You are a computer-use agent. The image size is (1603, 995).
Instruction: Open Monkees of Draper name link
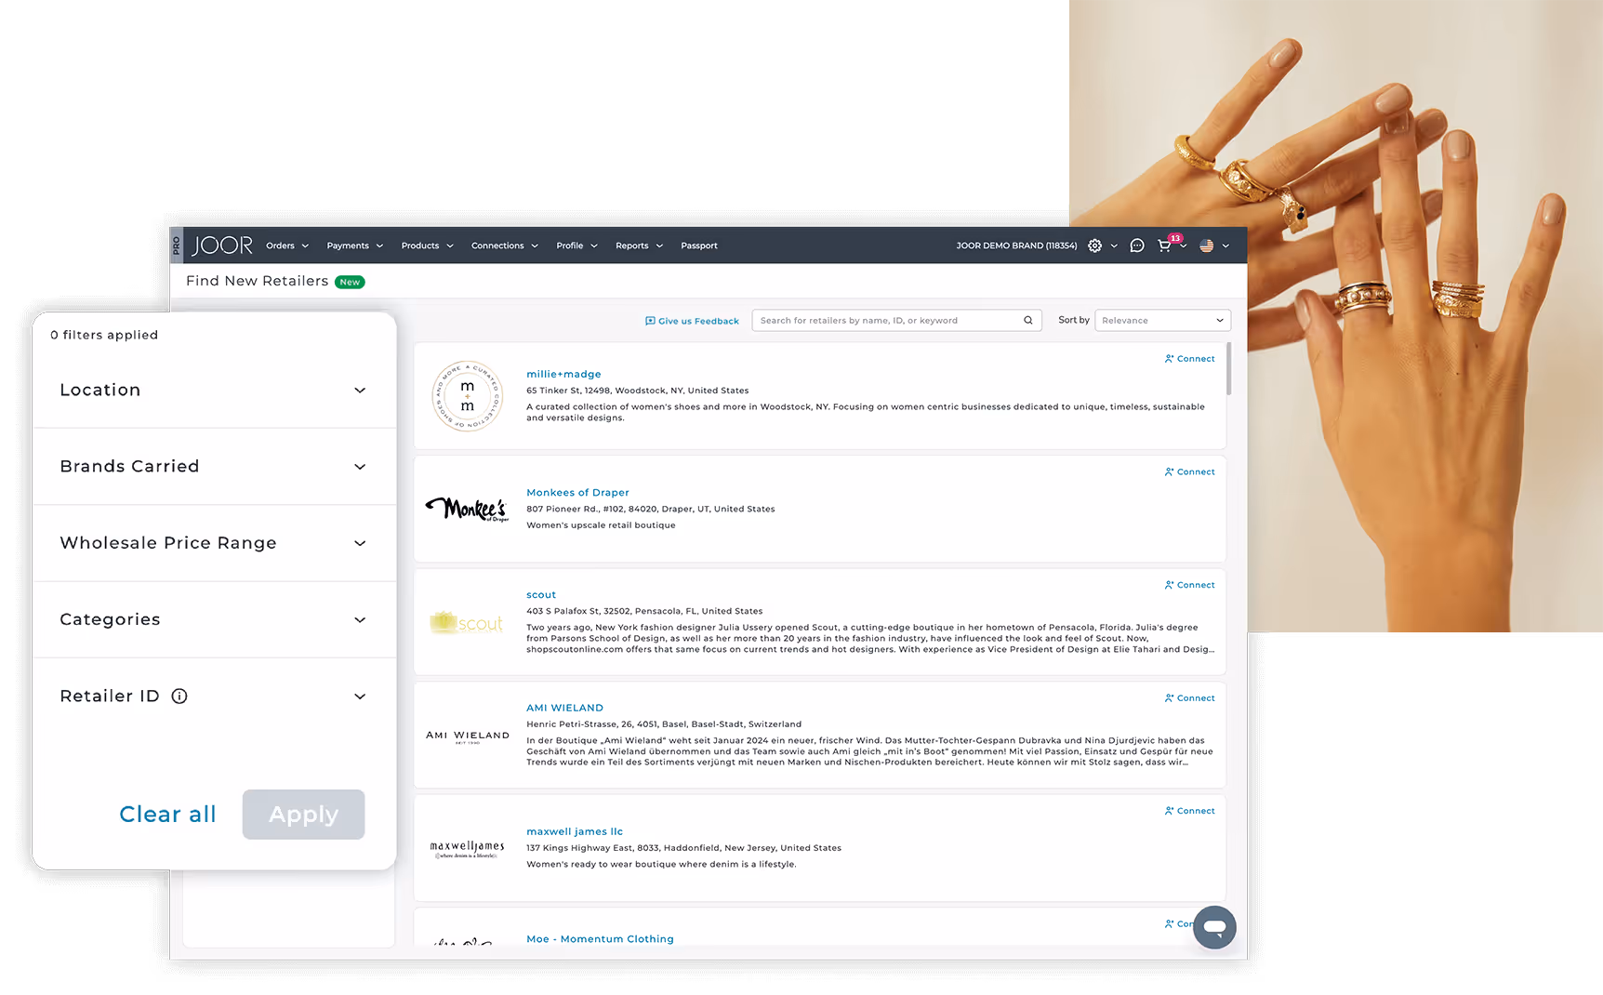coord(577,493)
